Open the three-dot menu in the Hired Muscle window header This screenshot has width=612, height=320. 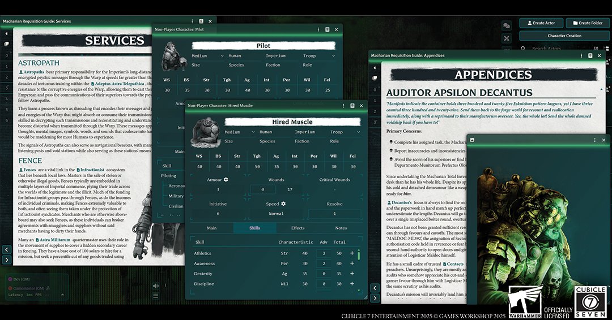click(343, 106)
